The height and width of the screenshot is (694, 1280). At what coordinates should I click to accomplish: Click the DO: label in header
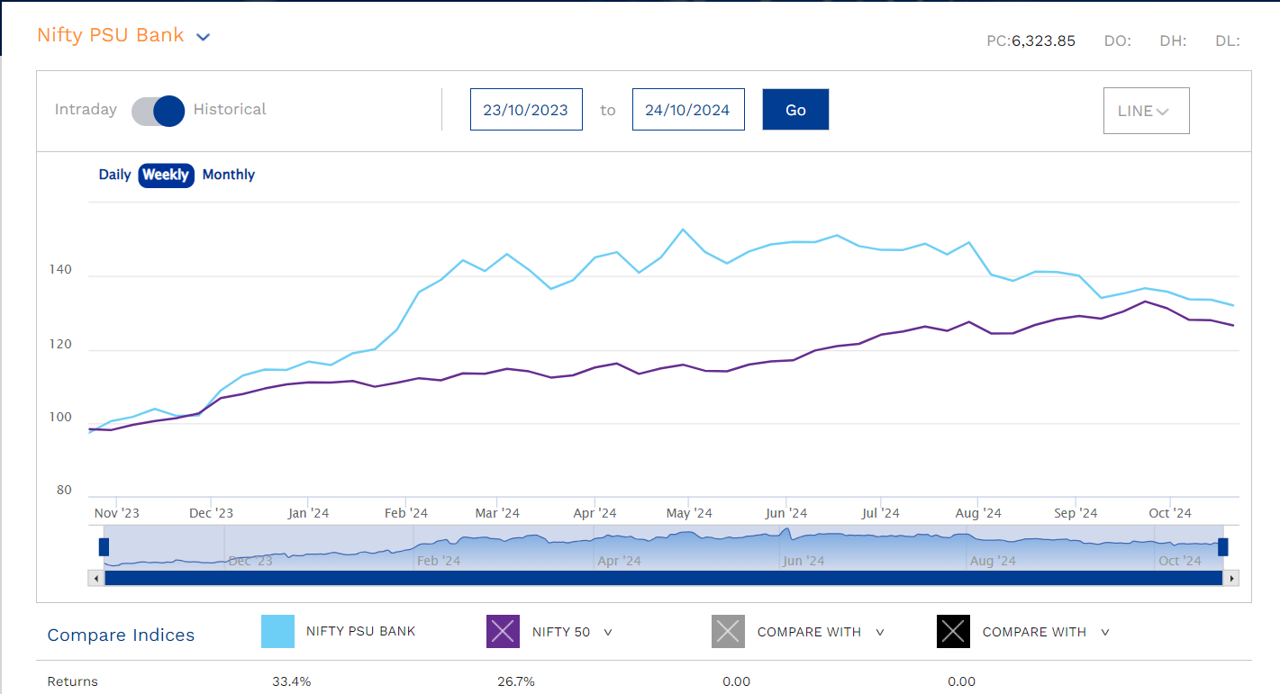coord(1118,41)
